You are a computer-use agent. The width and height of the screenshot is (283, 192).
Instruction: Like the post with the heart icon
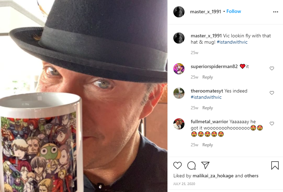click(x=178, y=165)
